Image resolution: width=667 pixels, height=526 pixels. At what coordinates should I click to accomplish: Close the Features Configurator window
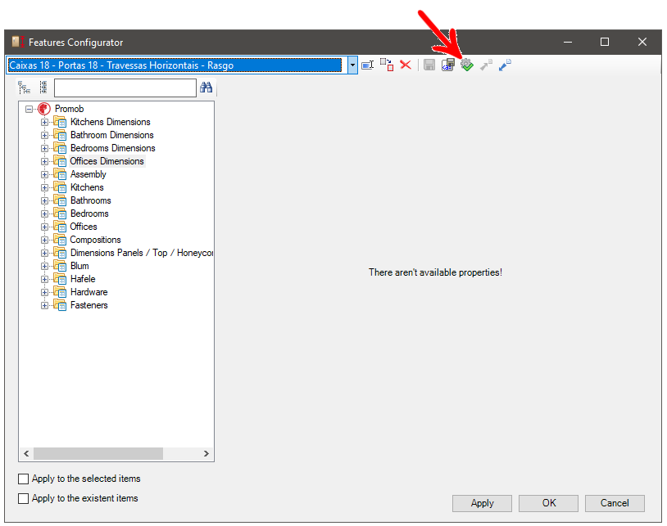[x=642, y=42]
